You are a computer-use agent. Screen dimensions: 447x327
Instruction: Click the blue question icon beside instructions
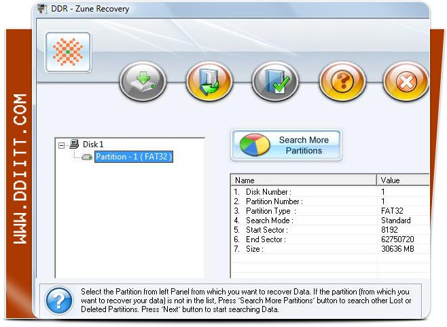click(x=60, y=299)
